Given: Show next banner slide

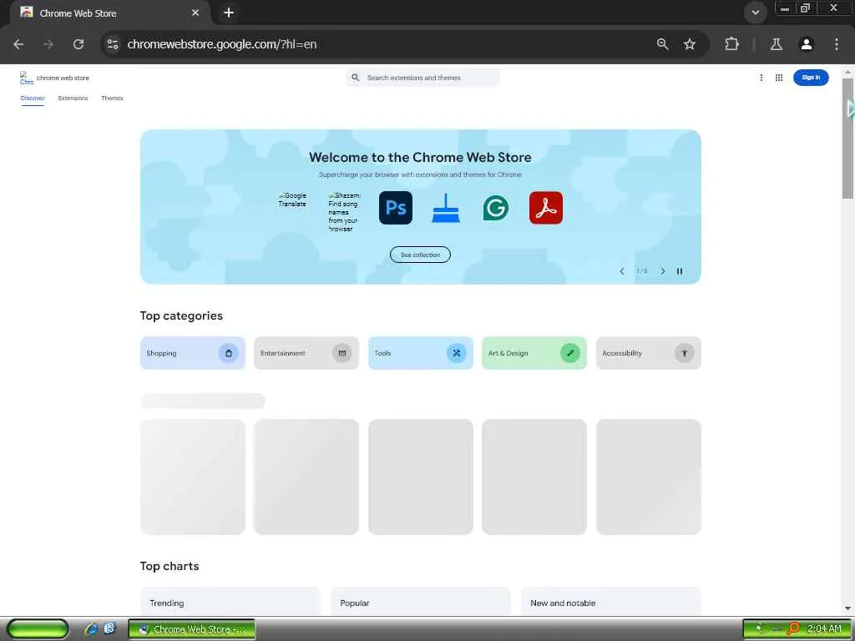Looking at the screenshot, I should (662, 271).
